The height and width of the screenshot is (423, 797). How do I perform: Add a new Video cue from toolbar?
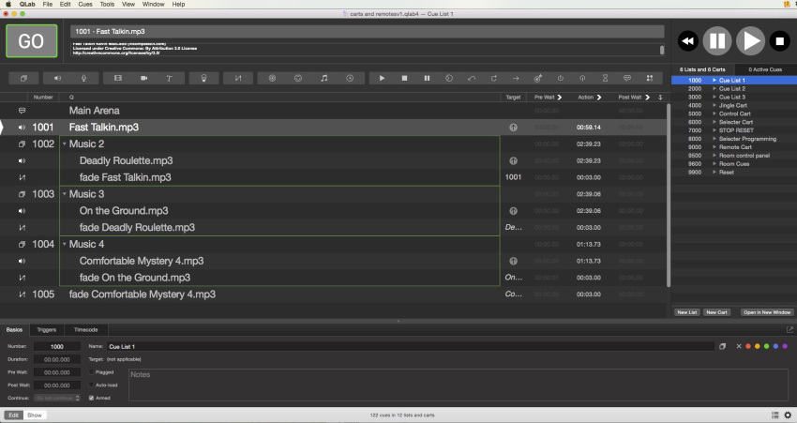click(118, 78)
